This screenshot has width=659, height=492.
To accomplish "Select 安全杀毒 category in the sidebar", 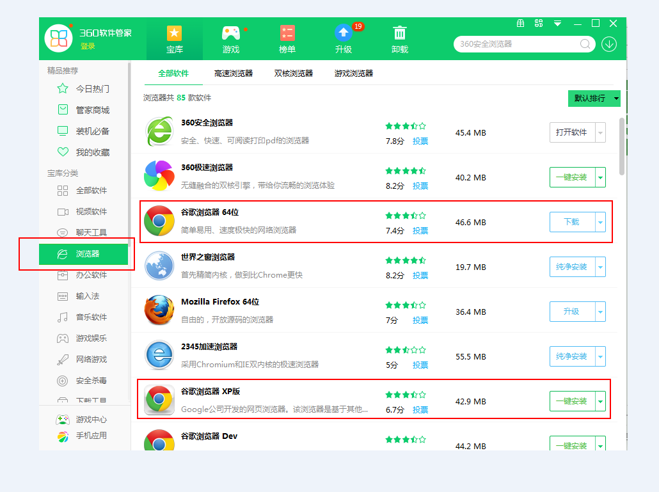I will click(83, 381).
